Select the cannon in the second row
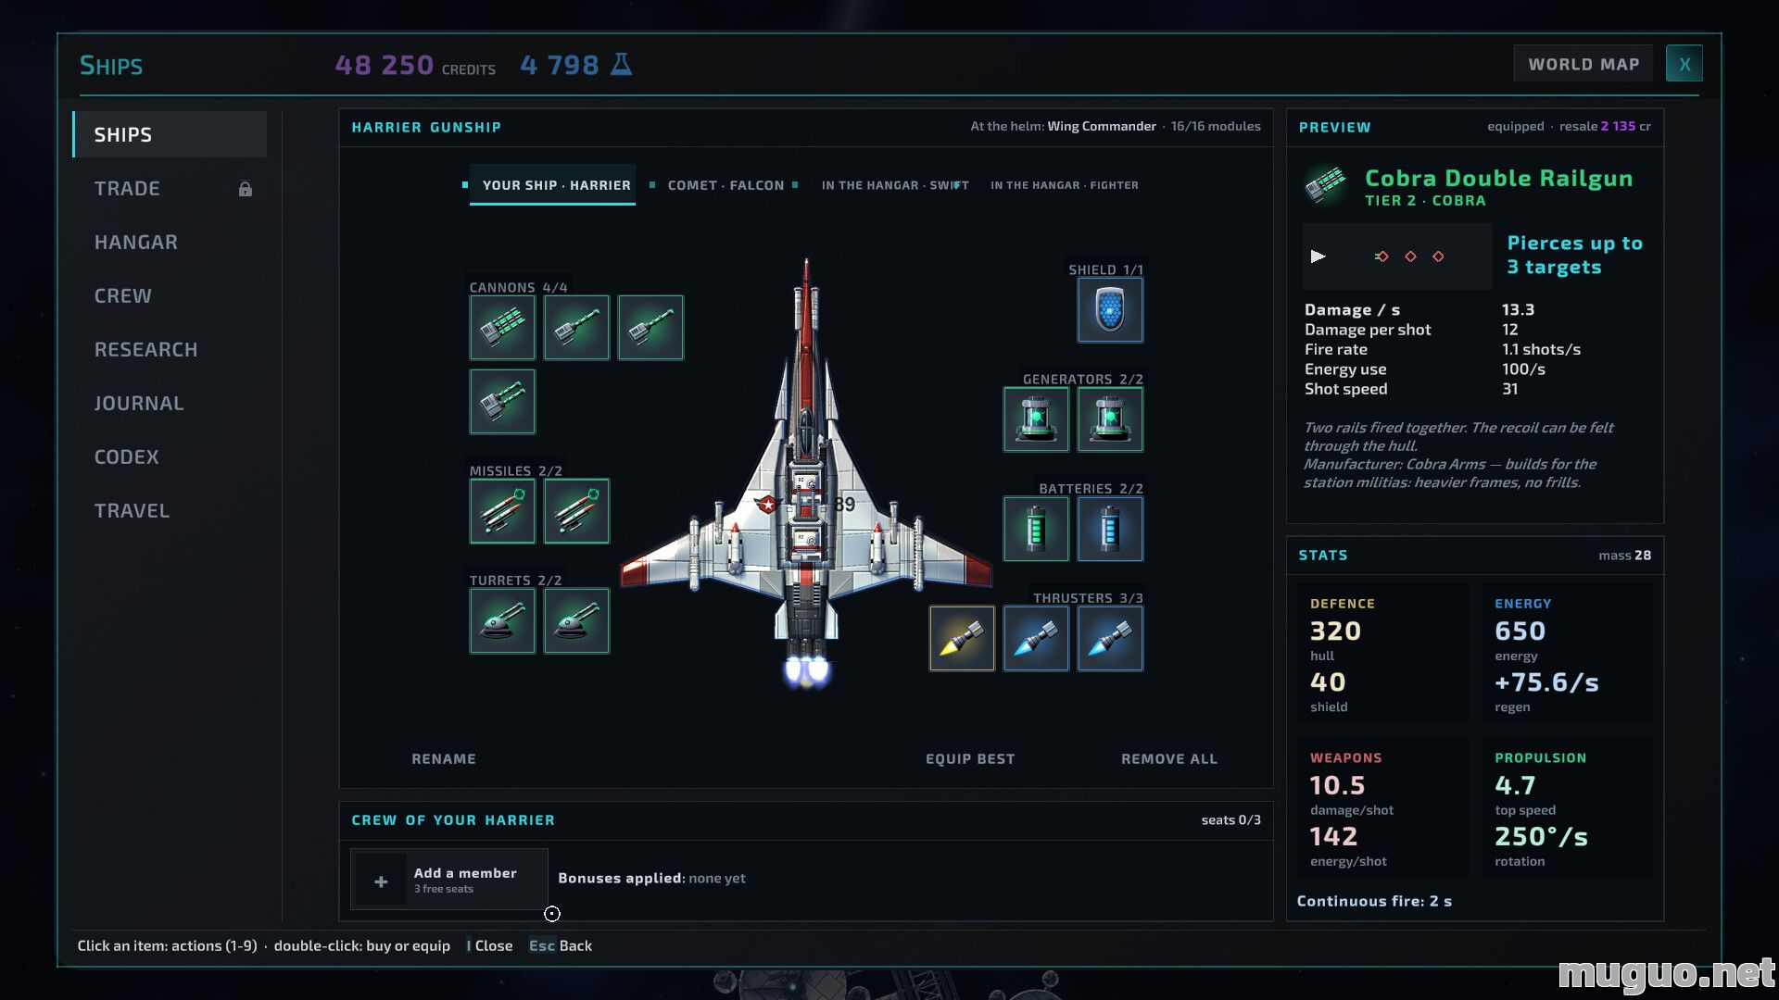Viewport: 1779px width, 1000px height. click(x=502, y=402)
